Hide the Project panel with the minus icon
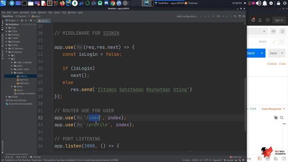The image size is (288, 162). point(35,20)
